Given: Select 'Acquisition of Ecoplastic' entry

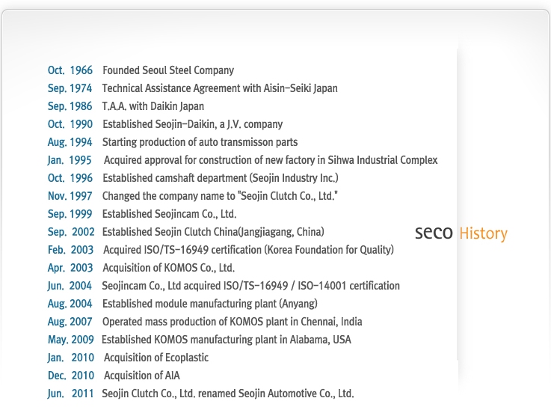Looking at the screenshot, I should point(156,358).
